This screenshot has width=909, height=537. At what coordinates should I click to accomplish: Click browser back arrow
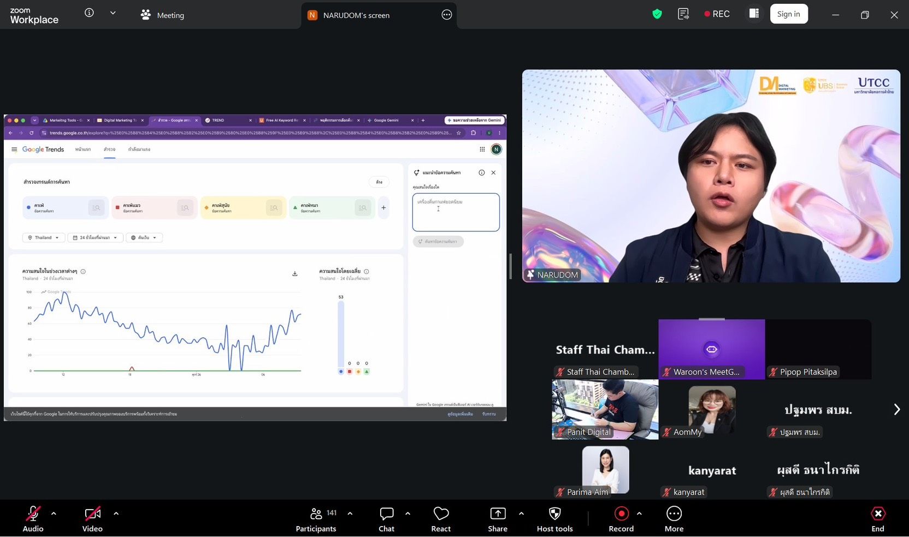[x=10, y=133]
